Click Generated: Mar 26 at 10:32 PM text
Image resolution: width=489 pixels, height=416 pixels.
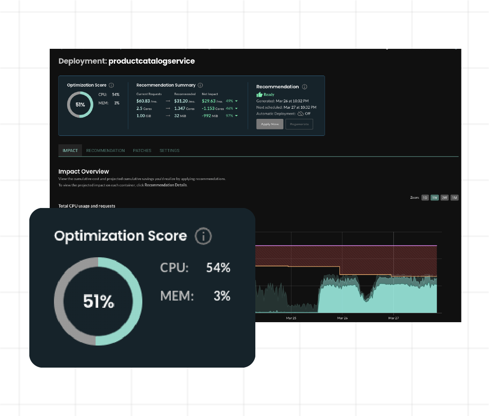(x=283, y=101)
